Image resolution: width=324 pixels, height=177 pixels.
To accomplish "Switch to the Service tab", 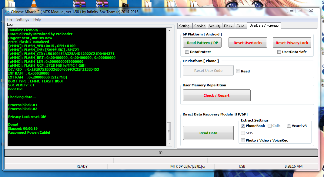I will tap(200, 26).
